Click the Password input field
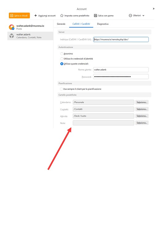This screenshot has width=162, height=229. tap(121, 77)
